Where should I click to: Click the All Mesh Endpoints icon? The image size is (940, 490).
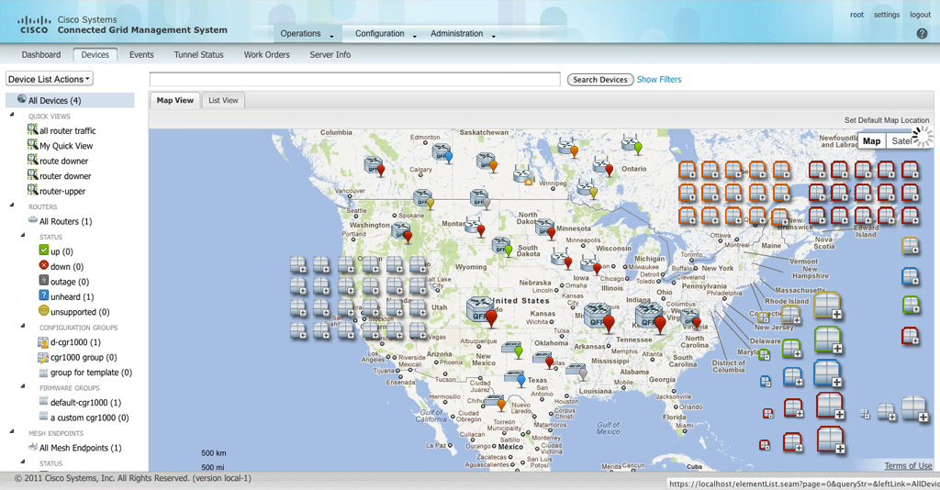(32, 448)
